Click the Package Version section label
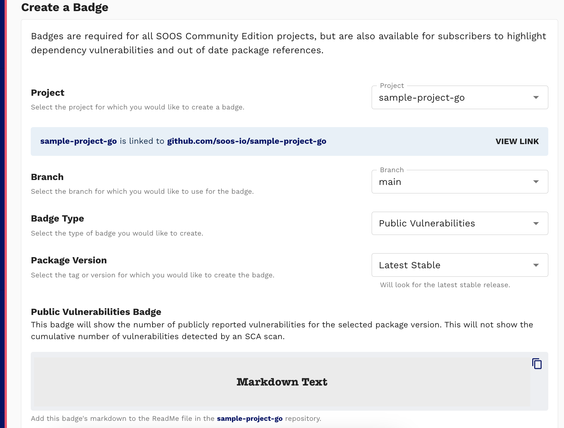Image resolution: width=564 pixels, height=428 pixels. [x=69, y=260]
